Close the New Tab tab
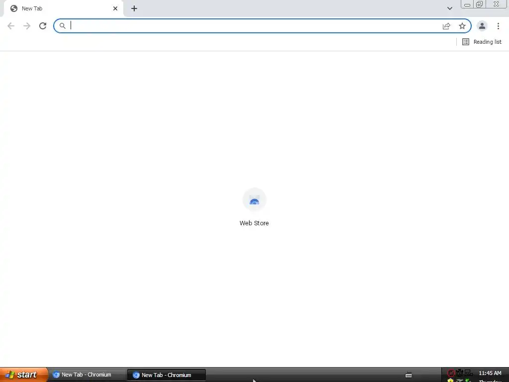The width and height of the screenshot is (509, 382). [115, 8]
